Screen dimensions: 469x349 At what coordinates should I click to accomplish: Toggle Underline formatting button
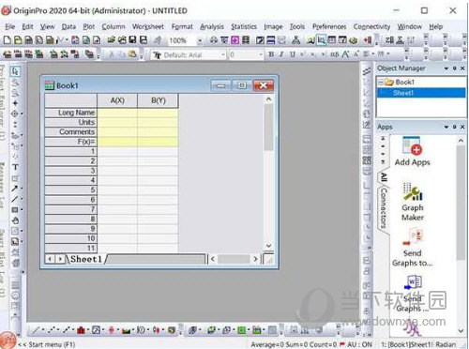293,54
